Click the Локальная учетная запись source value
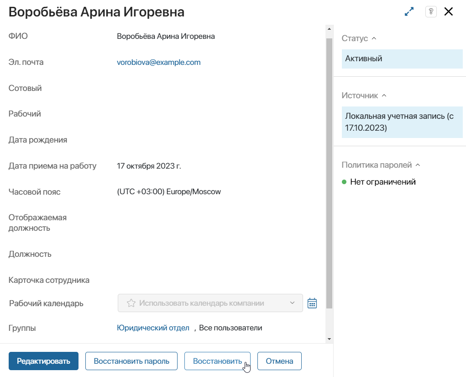466x377 pixels. (x=402, y=122)
